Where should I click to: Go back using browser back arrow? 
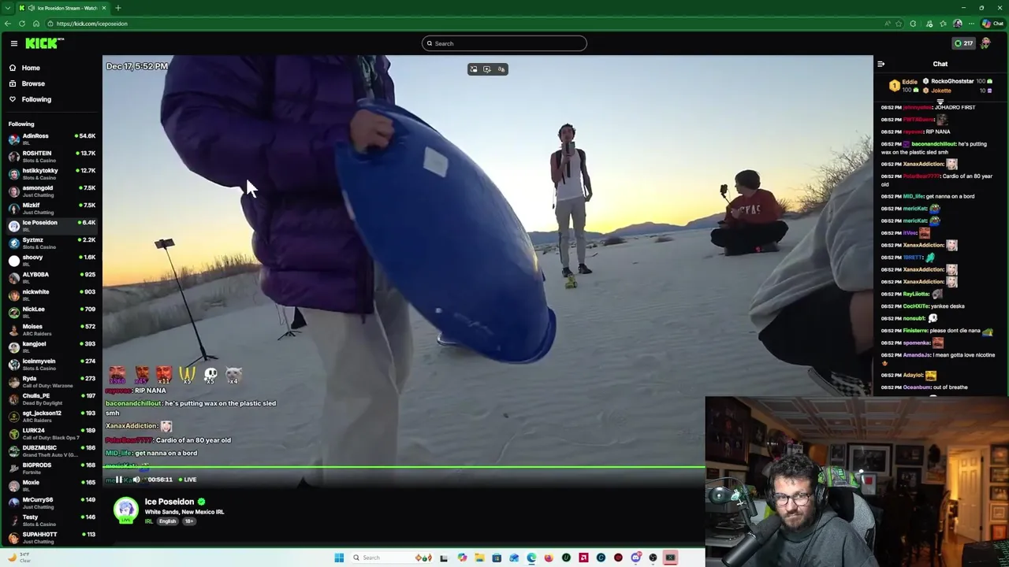tap(8, 24)
